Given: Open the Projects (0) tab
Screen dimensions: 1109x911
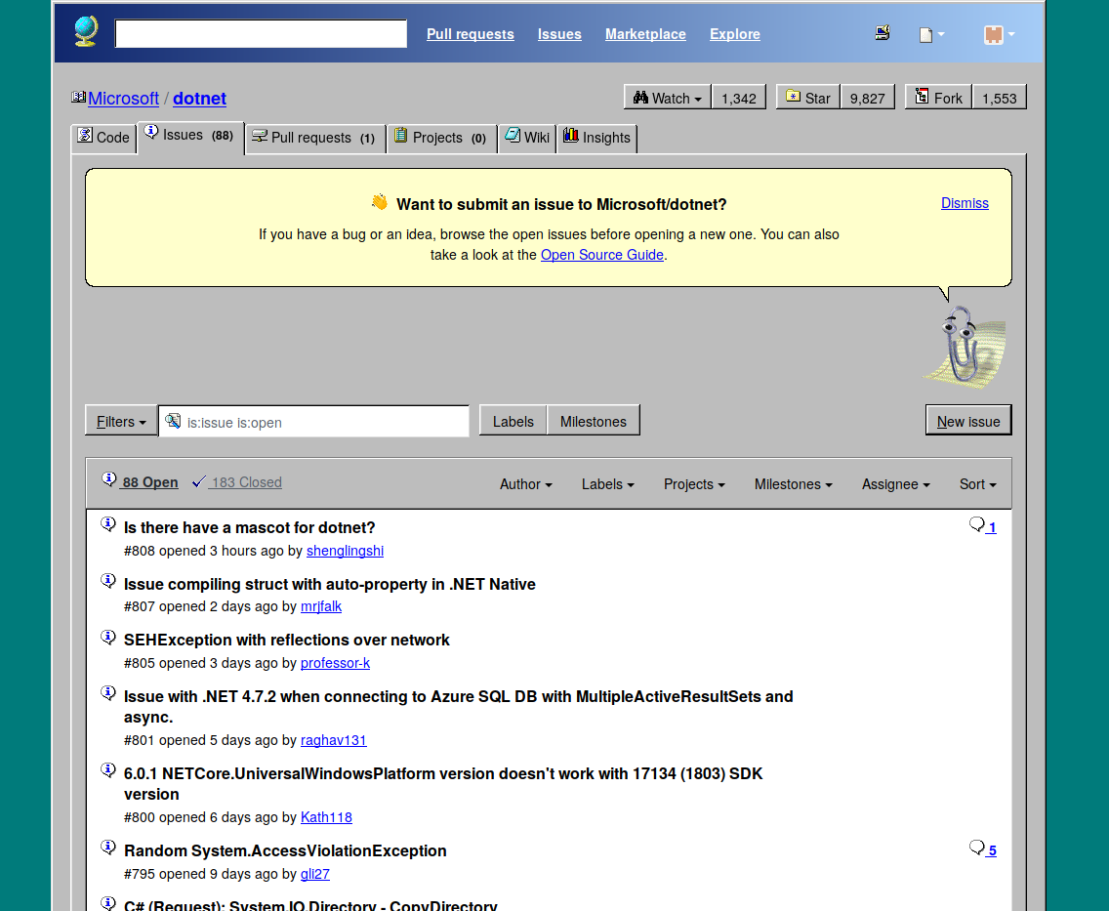Looking at the screenshot, I should 441,138.
